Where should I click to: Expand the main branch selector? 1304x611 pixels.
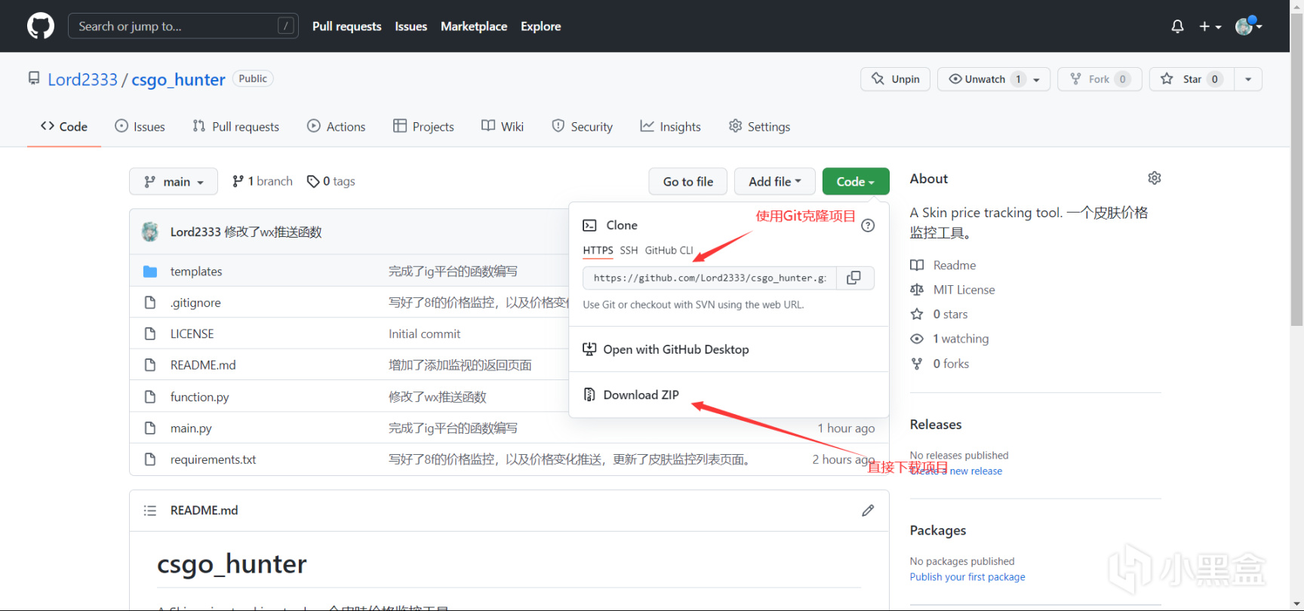click(174, 181)
